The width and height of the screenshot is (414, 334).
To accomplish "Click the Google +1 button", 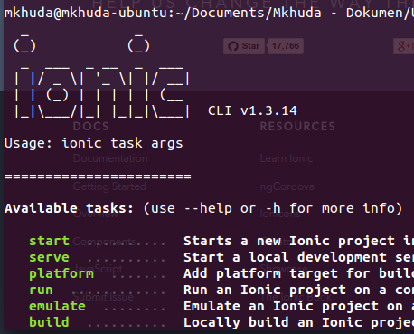I will pos(404,46).
